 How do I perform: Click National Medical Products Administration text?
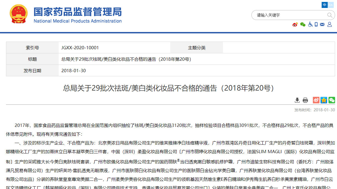point(78,21)
